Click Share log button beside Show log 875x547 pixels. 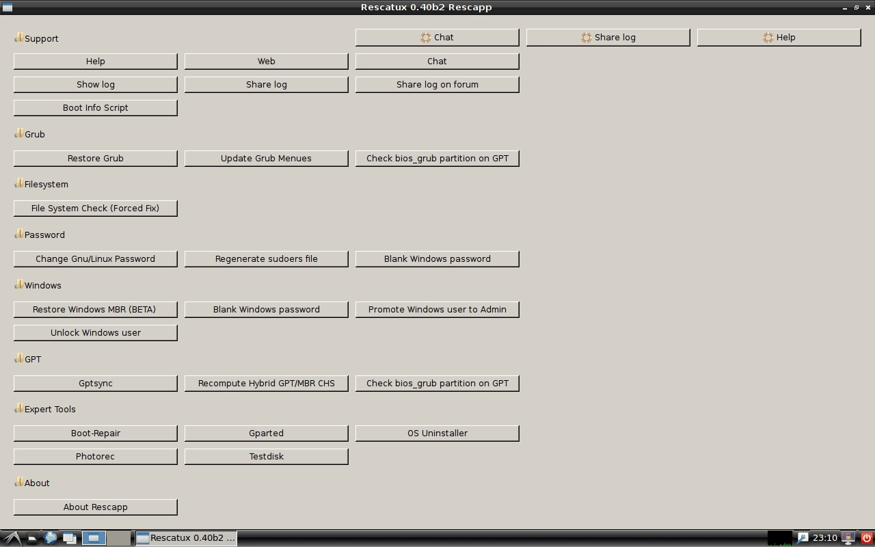point(266,85)
